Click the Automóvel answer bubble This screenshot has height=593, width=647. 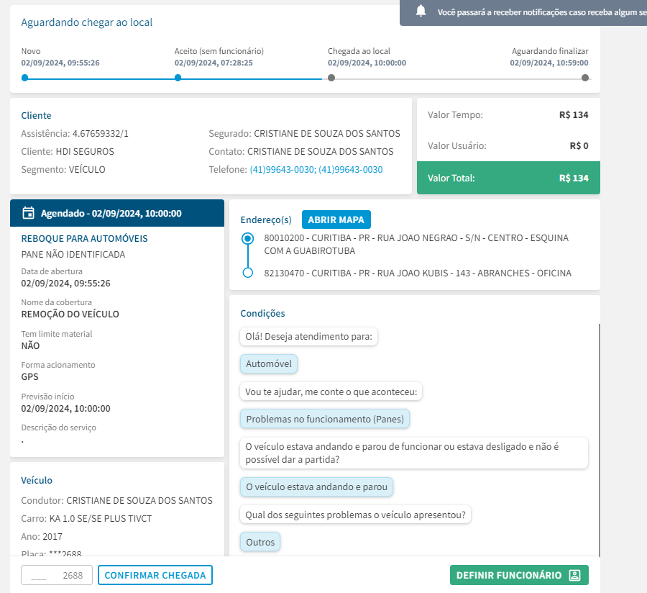[269, 364]
